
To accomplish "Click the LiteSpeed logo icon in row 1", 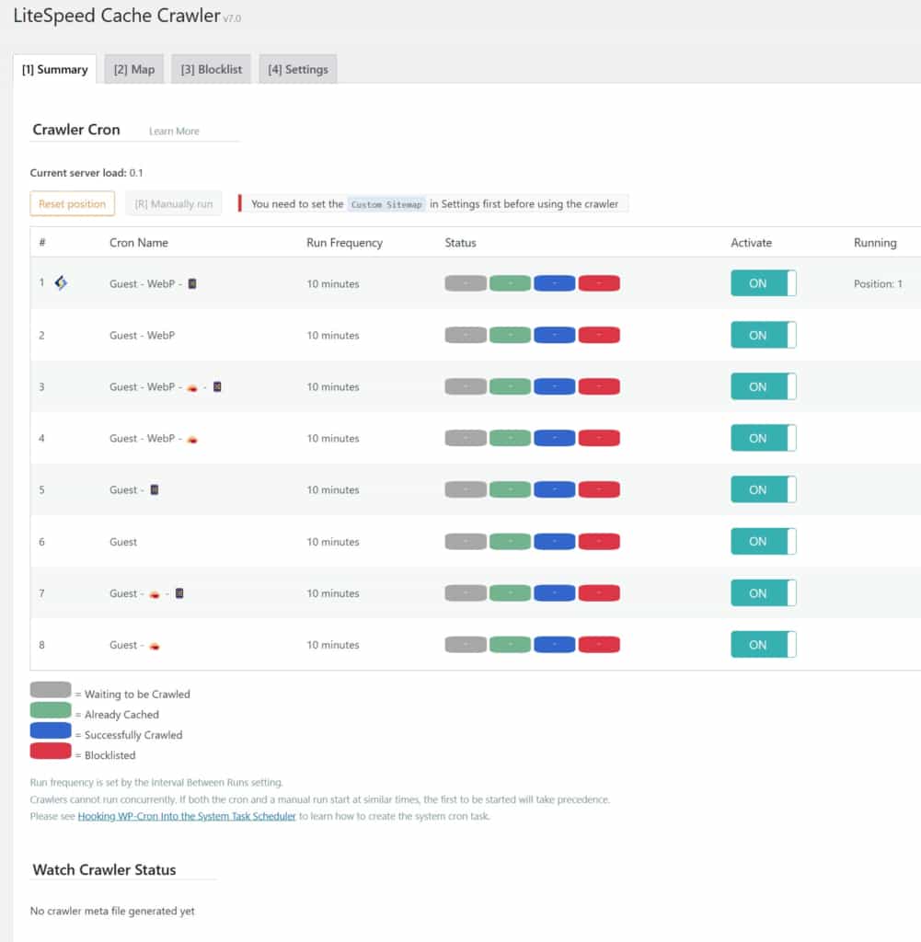I will 61,283.
